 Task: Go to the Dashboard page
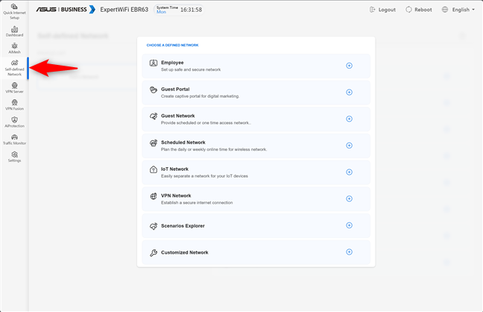(14, 31)
